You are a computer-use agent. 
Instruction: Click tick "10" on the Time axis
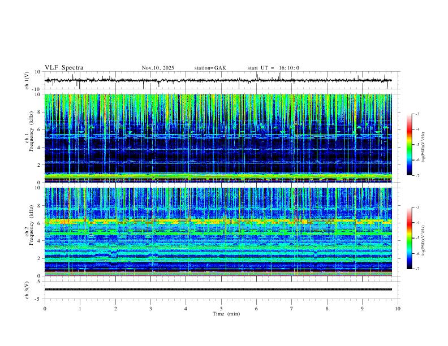pyautogui.click(x=398, y=309)
